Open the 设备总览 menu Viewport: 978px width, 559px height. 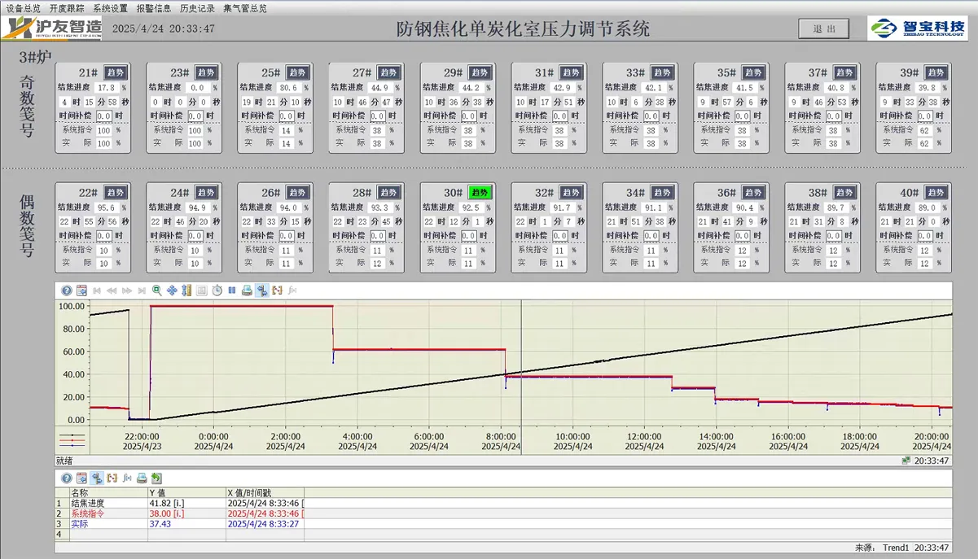point(23,8)
